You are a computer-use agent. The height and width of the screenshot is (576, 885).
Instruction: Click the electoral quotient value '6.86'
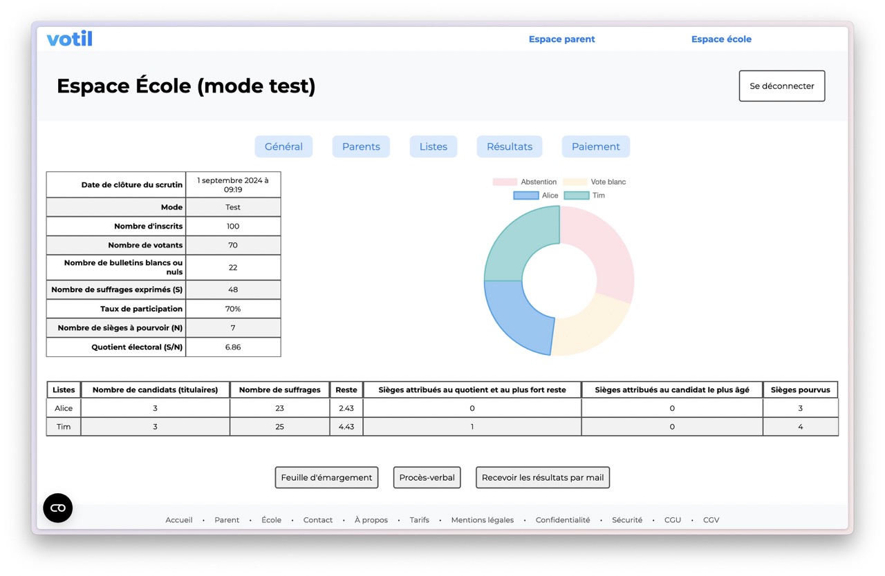[233, 347]
